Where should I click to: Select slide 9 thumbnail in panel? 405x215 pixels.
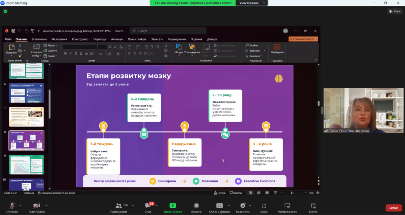click(26, 165)
